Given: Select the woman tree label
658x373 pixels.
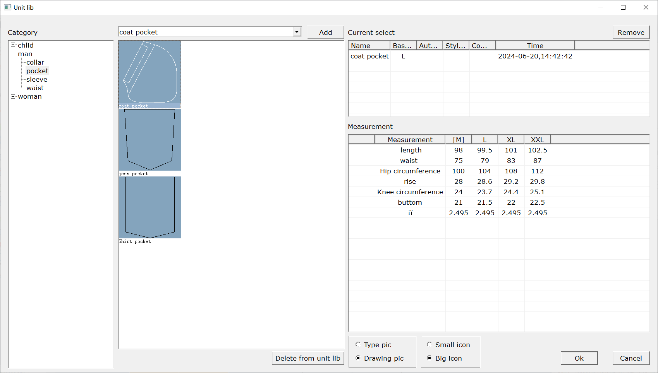Looking at the screenshot, I should pyautogui.click(x=30, y=96).
